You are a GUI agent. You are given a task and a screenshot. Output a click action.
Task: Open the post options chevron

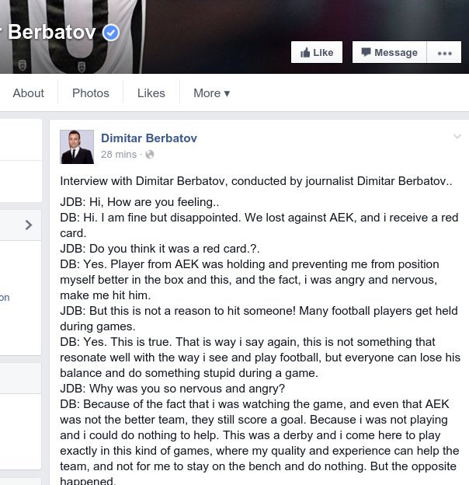(x=457, y=138)
